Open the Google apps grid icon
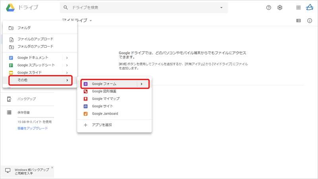The image size is (318, 179). pos(299,8)
